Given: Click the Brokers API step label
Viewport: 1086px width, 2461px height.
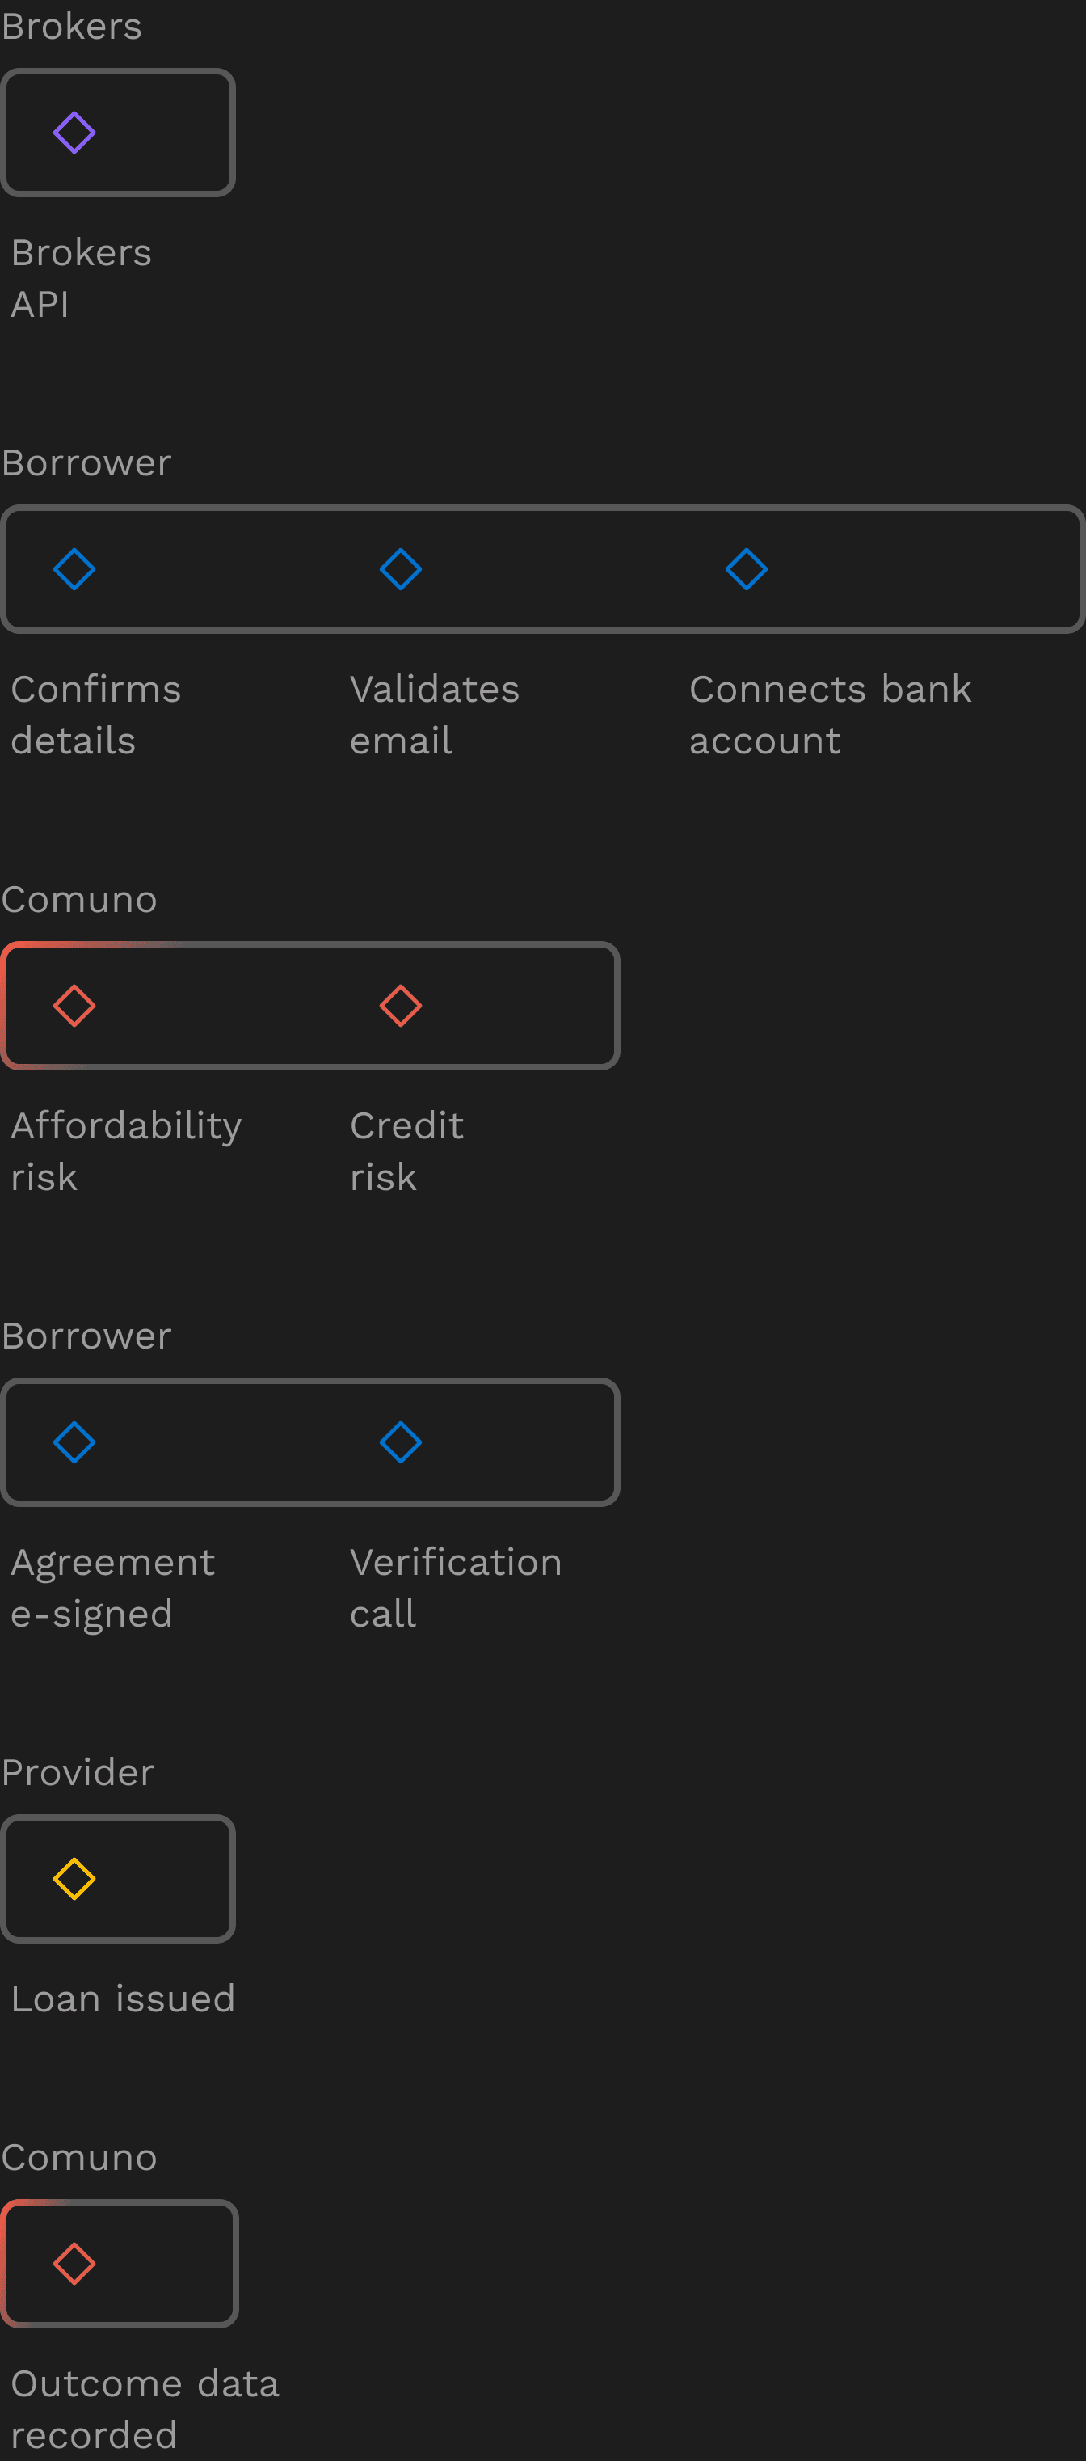Looking at the screenshot, I should 81,278.
